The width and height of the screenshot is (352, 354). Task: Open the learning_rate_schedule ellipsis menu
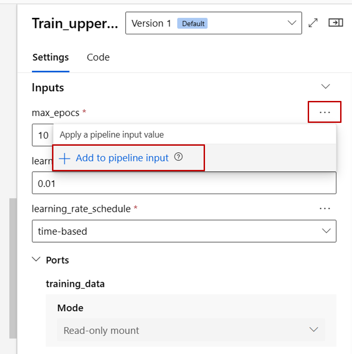pos(325,208)
